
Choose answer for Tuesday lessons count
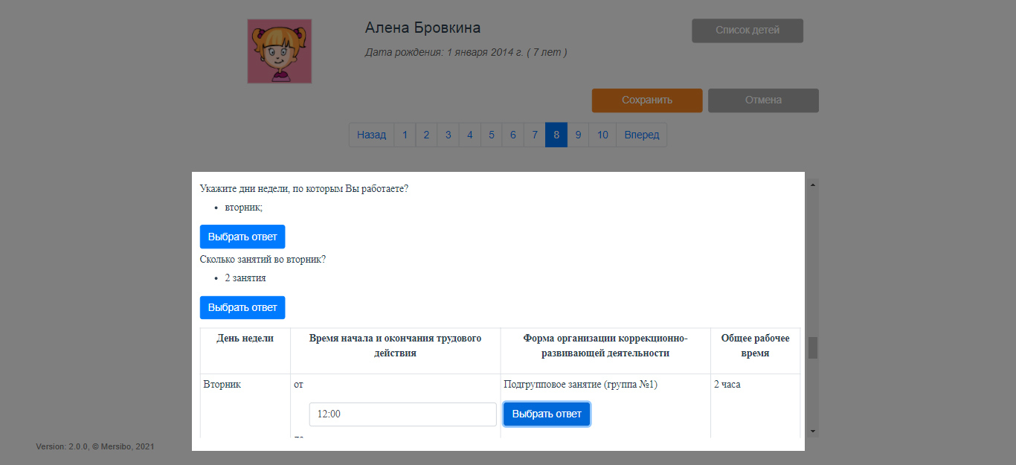click(x=242, y=307)
